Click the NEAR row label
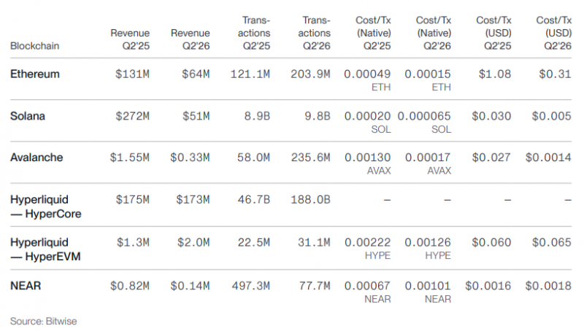The height and width of the screenshot is (331, 584). coord(26,286)
